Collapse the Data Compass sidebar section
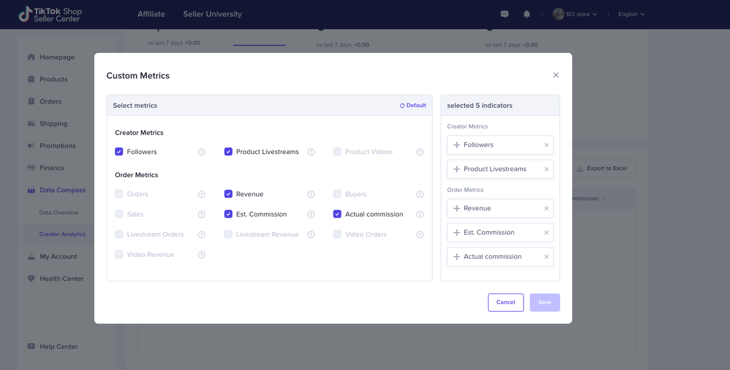 pyautogui.click(x=62, y=190)
